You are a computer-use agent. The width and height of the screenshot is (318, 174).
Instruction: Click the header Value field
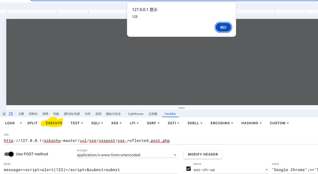(295, 170)
